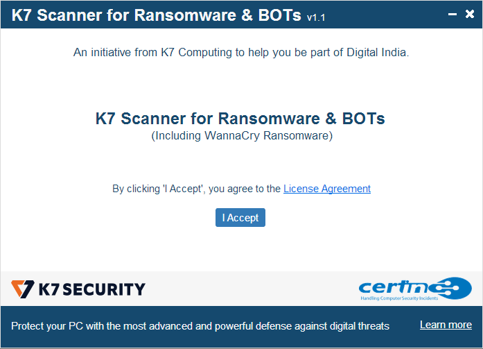Minimize the K7 Scanner window
This screenshot has height=349, width=483.
point(453,14)
